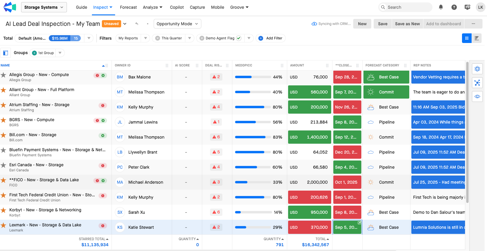
Task: Unstar the Alliant Group deal
Action: pos(4,90)
